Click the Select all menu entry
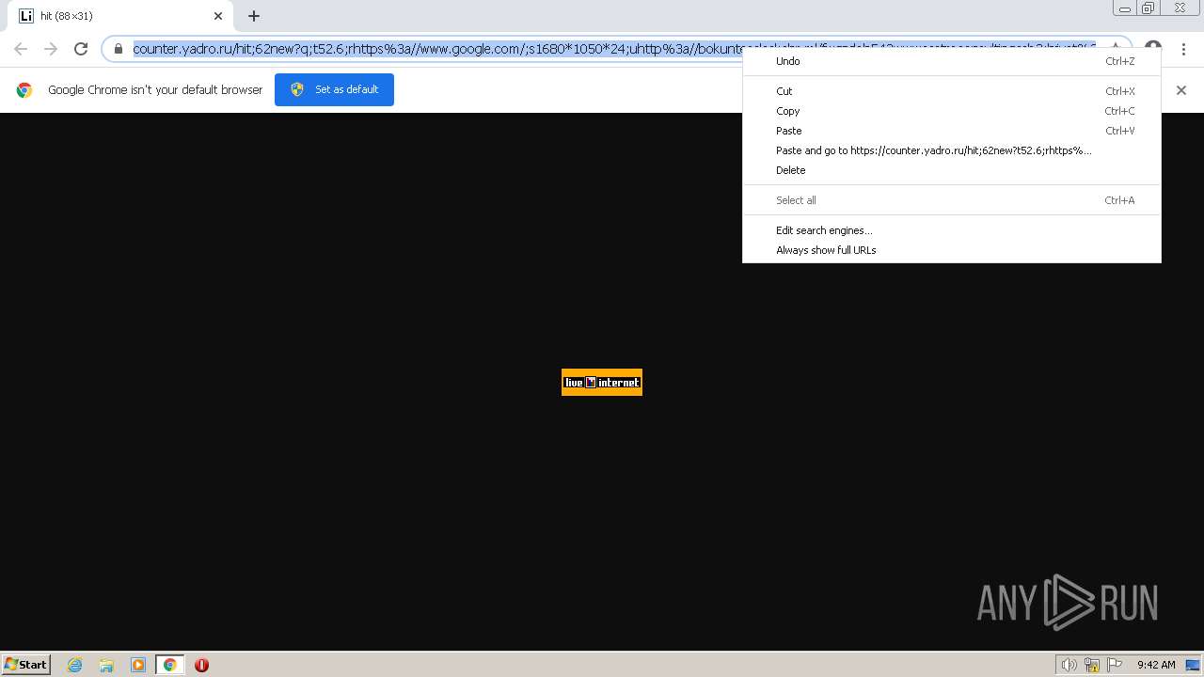 [x=952, y=200]
